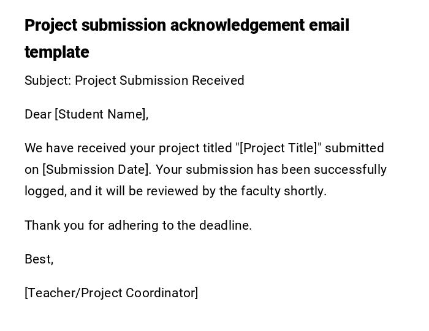Click the word 'logged' in the body paragraph

coord(45,191)
